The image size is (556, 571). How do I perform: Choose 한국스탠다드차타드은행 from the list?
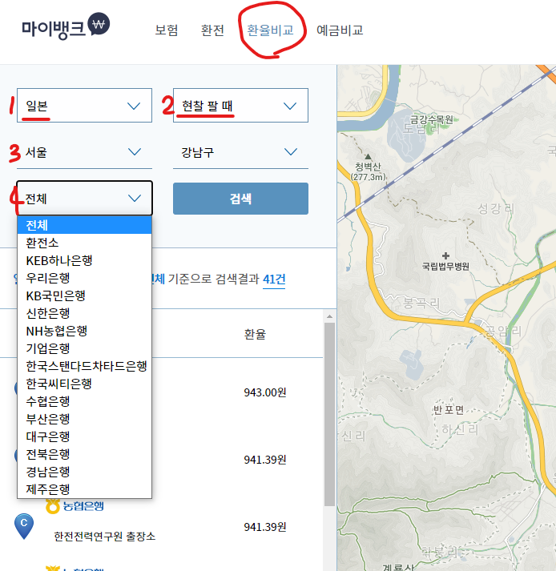85,366
